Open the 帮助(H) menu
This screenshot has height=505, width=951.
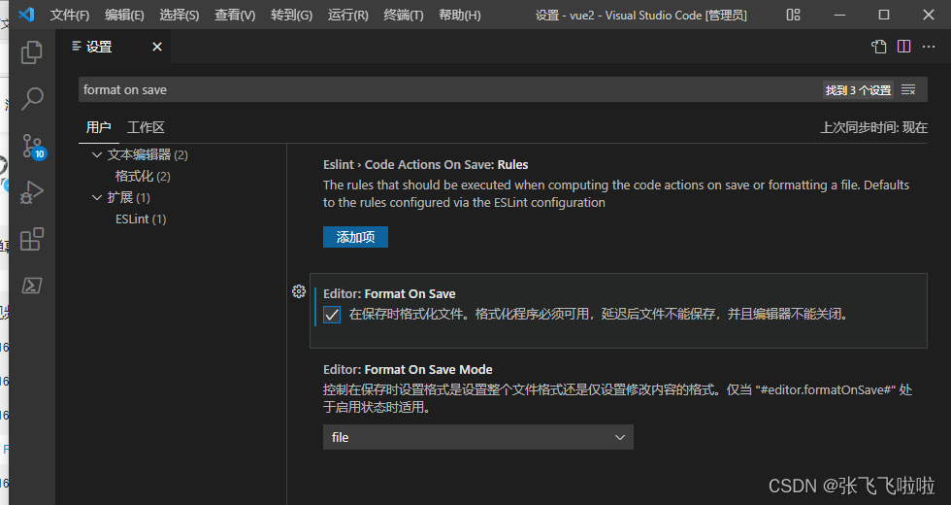pos(460,15)
